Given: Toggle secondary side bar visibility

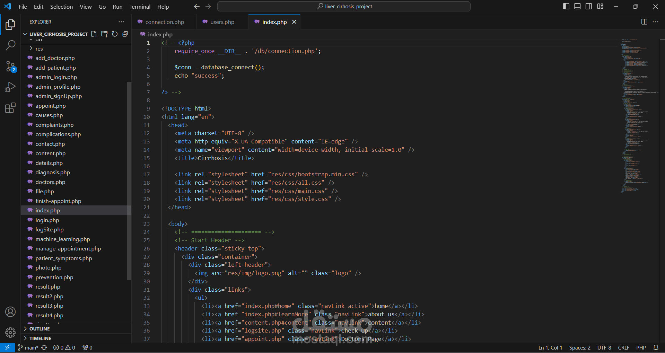Looking at the screenshot, I should pyautogui.click(x=589, y=6).
